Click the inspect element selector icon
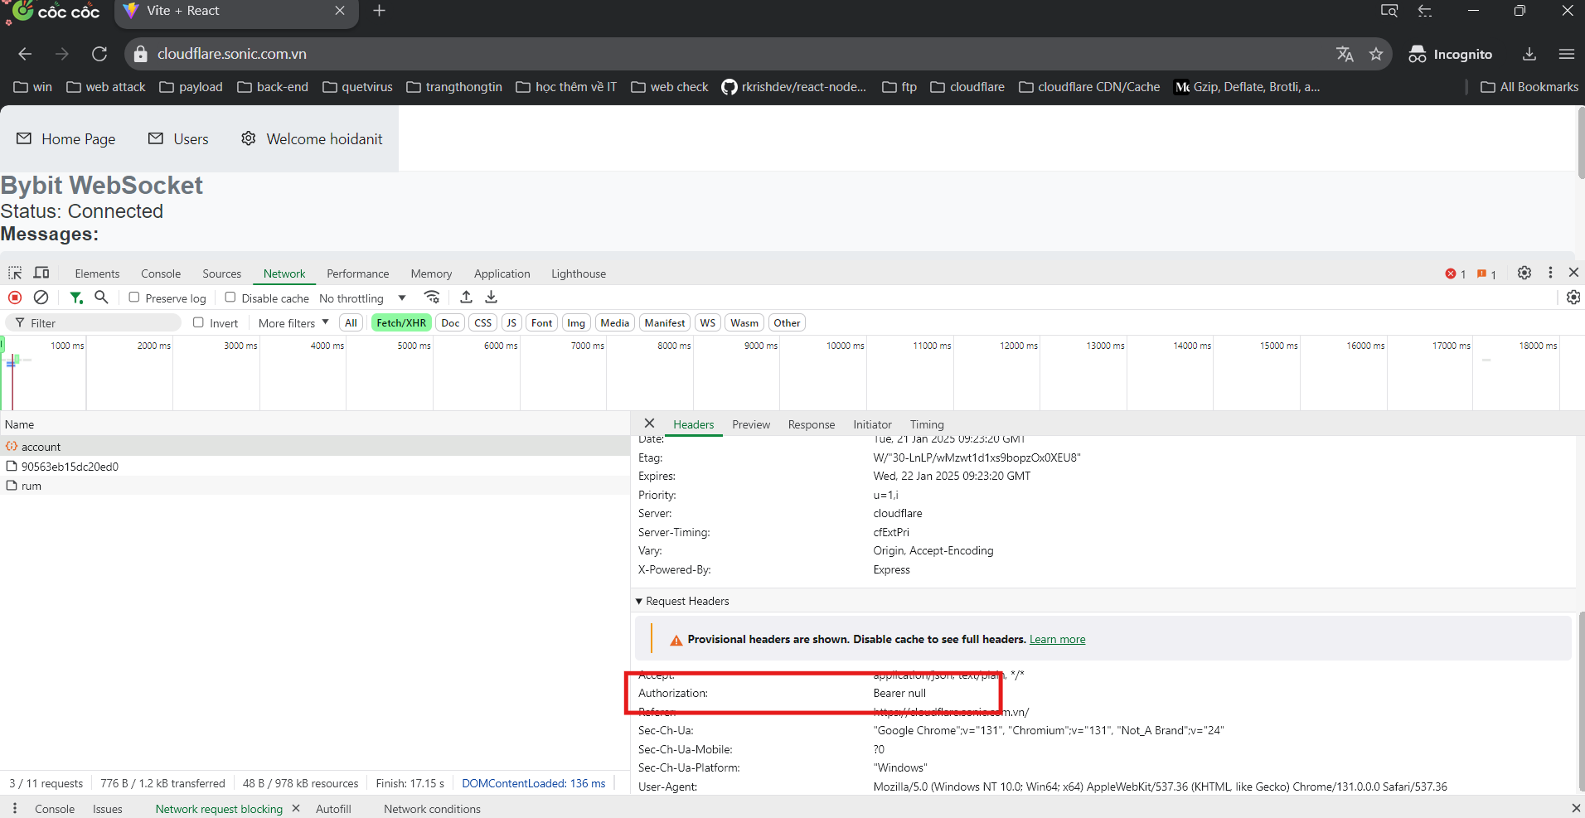 15,273
